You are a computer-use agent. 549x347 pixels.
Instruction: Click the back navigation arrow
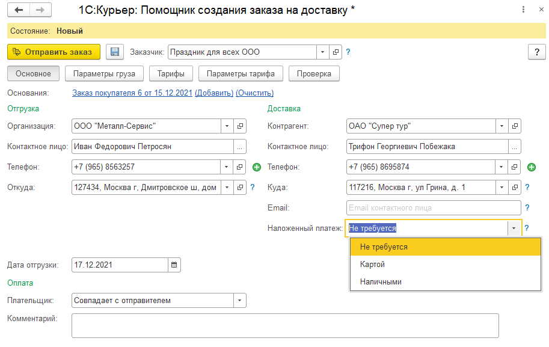(19, 11)
